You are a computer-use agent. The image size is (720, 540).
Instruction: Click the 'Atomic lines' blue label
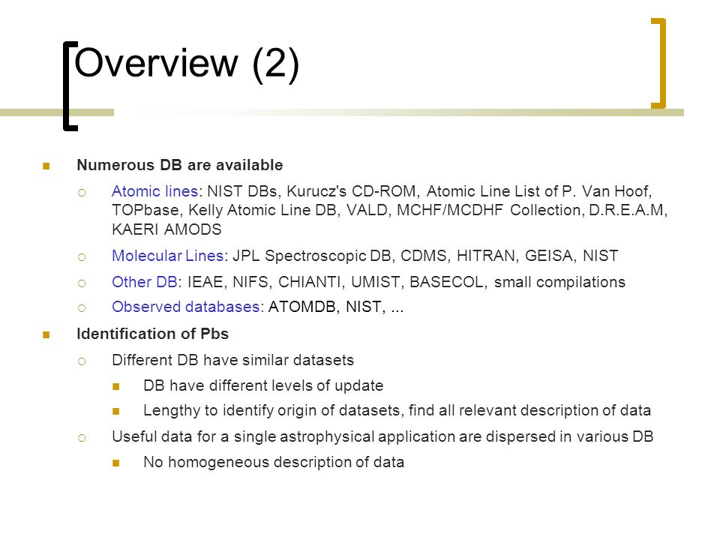coord(154,191)
